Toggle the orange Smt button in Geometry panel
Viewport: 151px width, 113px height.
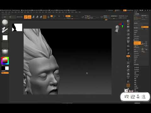(x=145, y=27)
